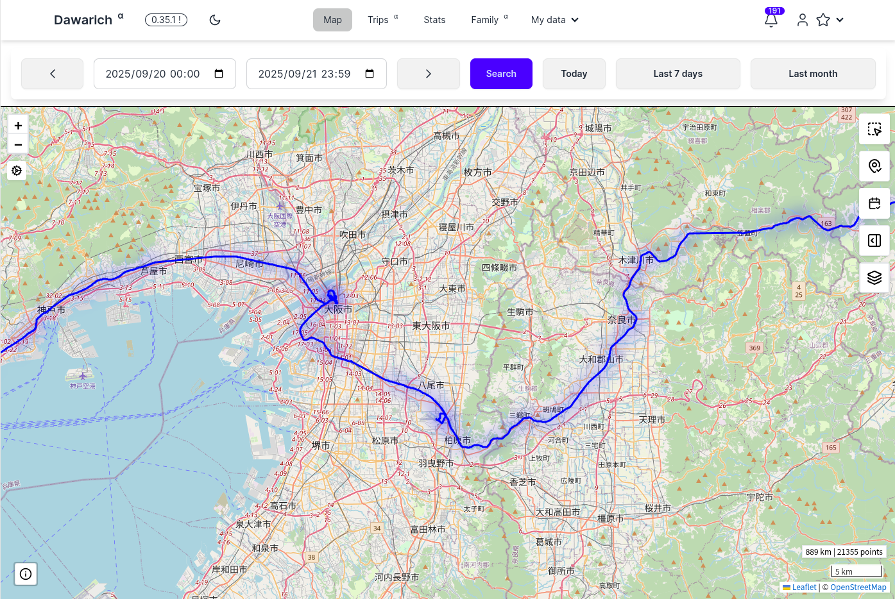The width and height of the screenshot is (895, 599).
Task: Switch to the Trips tab
Action: [377, 20]
